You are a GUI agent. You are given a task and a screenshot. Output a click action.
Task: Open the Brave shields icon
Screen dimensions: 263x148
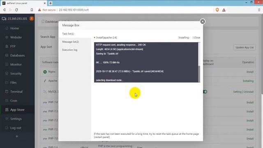pos(217,10)
